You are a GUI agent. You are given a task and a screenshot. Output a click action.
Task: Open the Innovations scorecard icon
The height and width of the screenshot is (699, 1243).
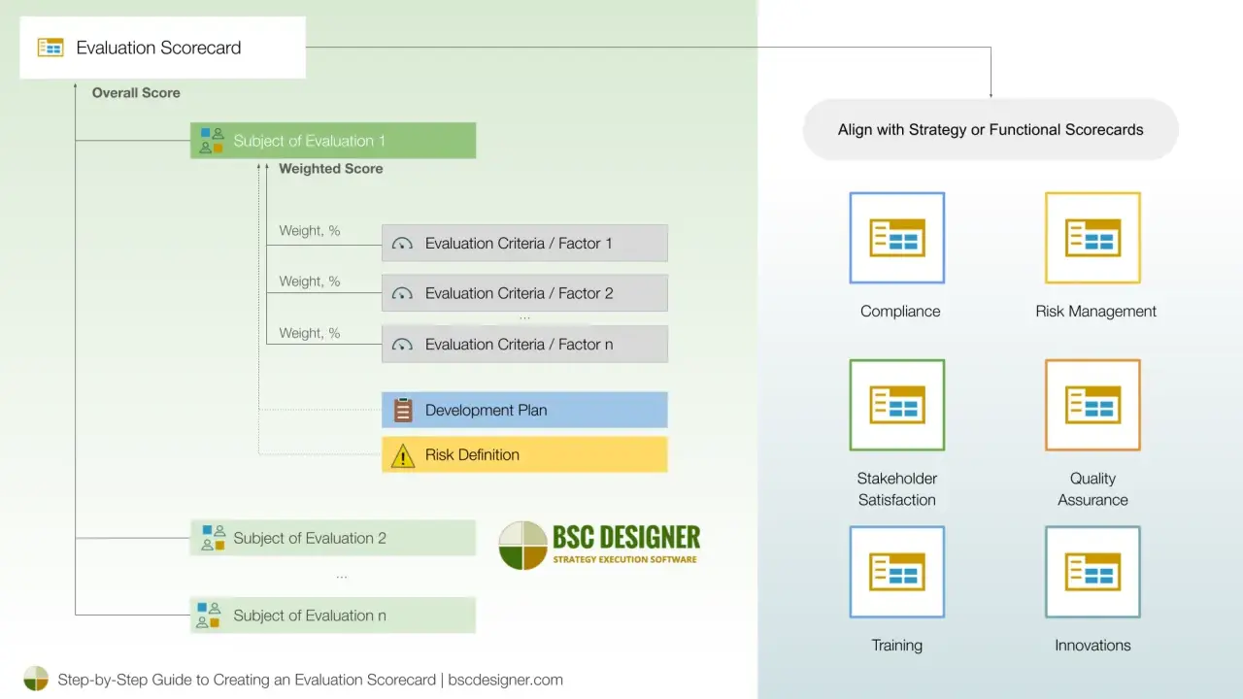click(x=1092, y=572)
